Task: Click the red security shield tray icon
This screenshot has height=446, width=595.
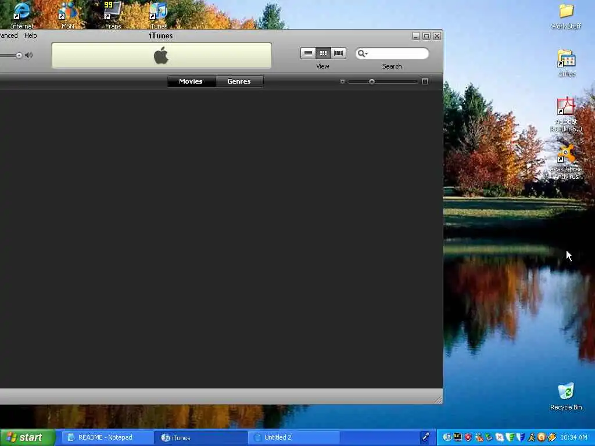Action: pyautogui.click(x=468, y=437)
